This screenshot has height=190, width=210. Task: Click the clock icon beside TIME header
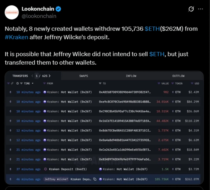(x=17, y=84)
